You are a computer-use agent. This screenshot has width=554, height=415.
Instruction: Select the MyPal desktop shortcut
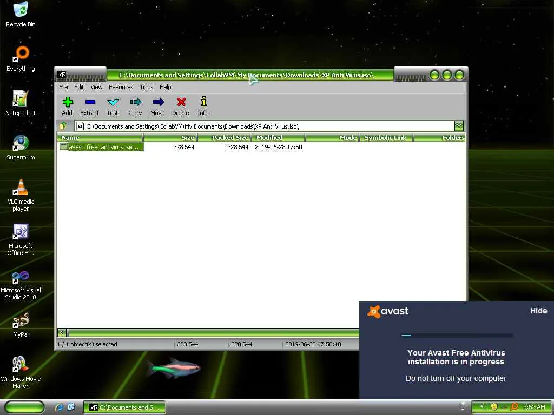coord(21,325)
